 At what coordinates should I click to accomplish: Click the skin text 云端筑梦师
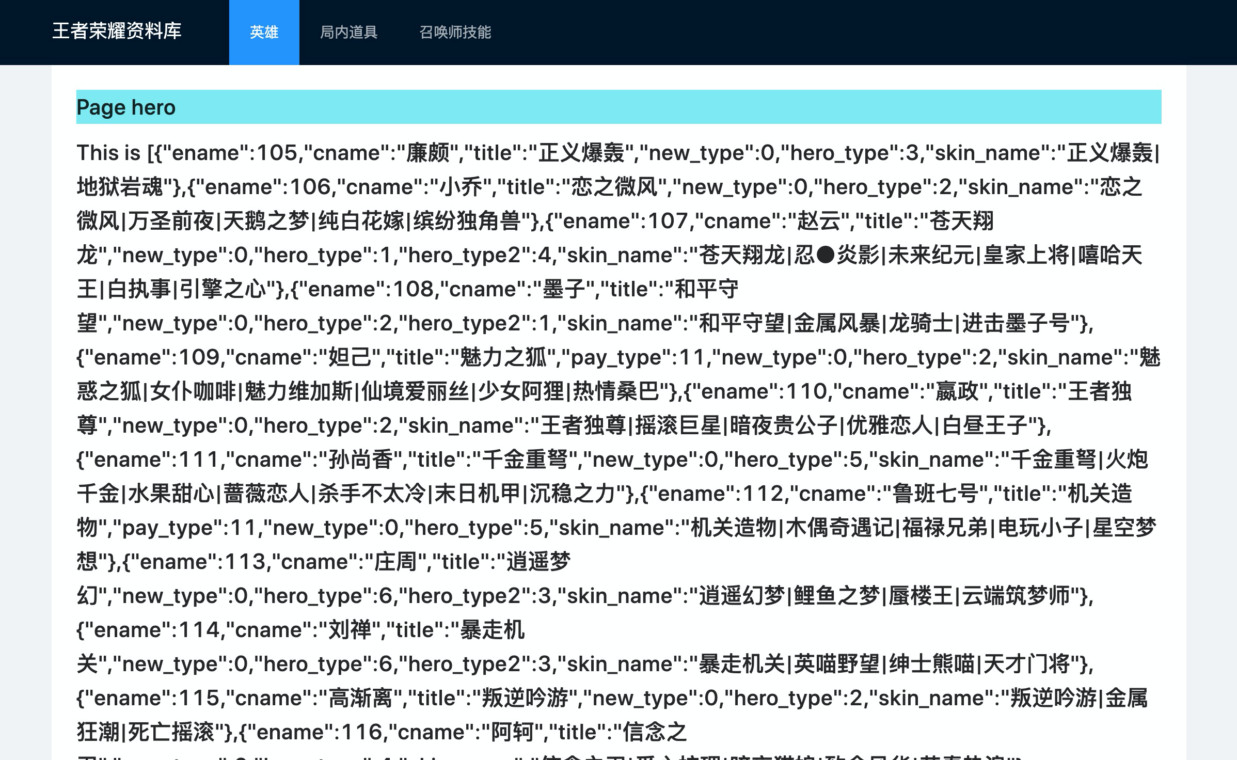[1016, 596]
